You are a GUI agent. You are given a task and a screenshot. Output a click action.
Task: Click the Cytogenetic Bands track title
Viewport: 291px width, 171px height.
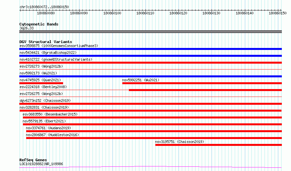pos(39,24)
